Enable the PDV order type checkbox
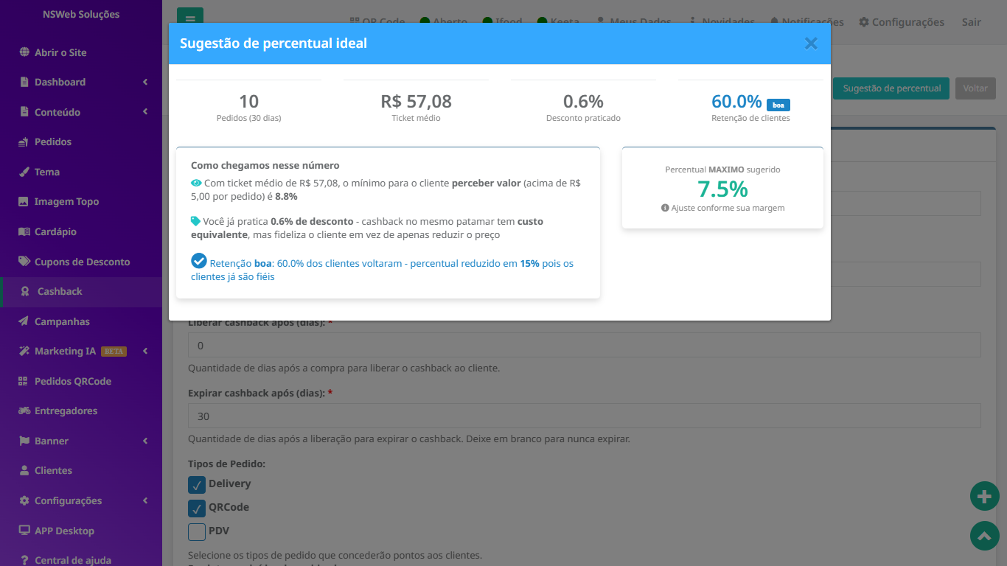The image size is (1007, 566). click(197, 531)
